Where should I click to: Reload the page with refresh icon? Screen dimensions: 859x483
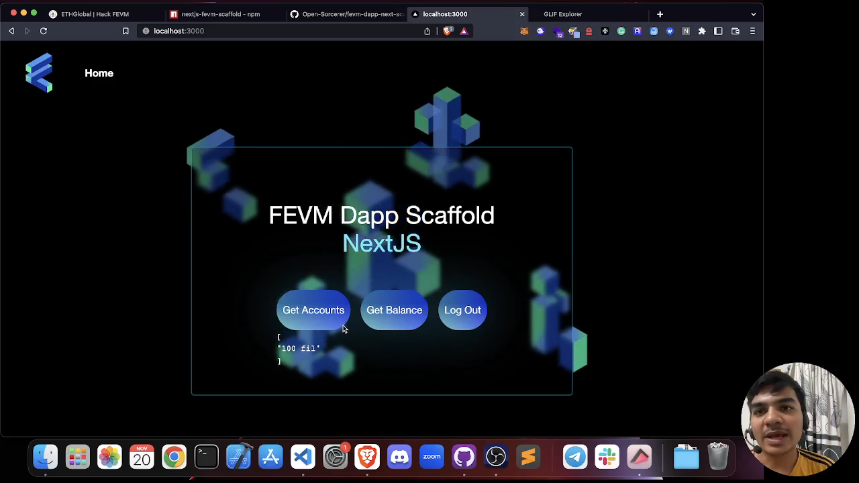[x=44, y=31]
